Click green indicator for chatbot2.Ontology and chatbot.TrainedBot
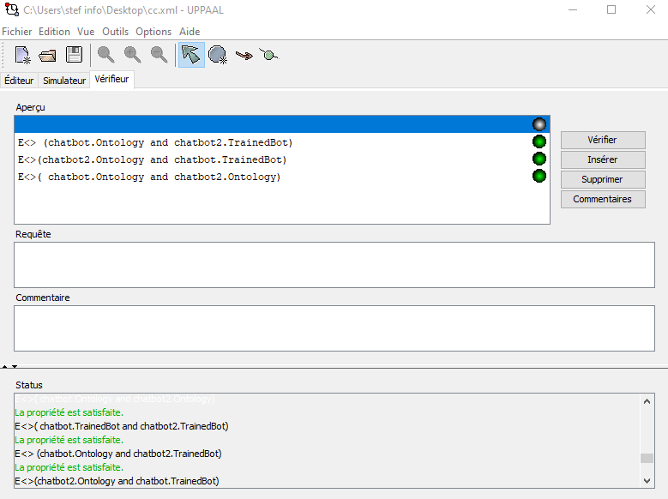Viewport: 668px width, 499px height. pos(539,159)
